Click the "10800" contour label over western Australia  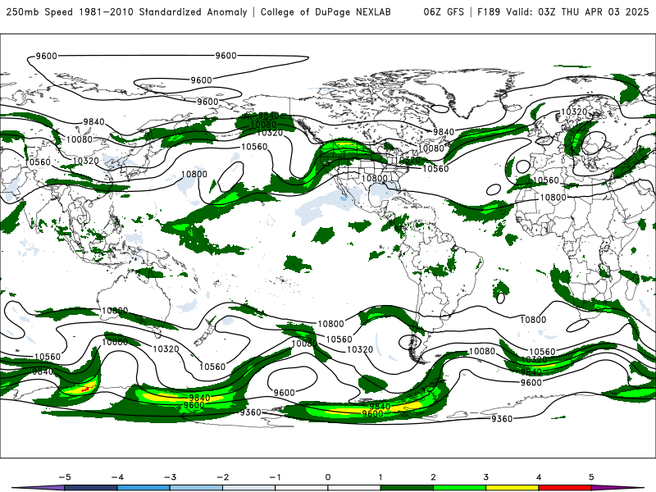pos(115,311)
